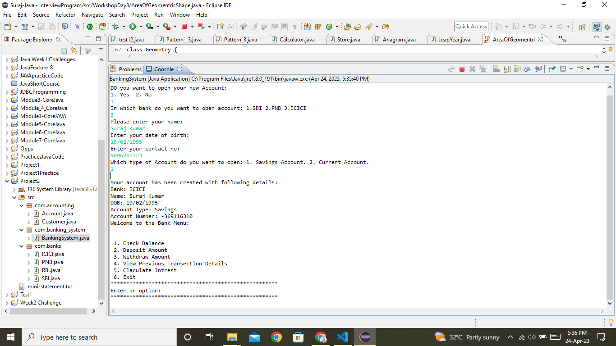The width and height of the screenshot is (616, 346).
Task: Expand the JDBCProgramming project
Action: coord(7,92)
